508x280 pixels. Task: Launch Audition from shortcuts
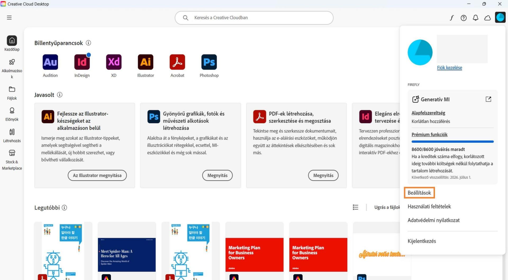pyautogui.click(x=50, y=62)
